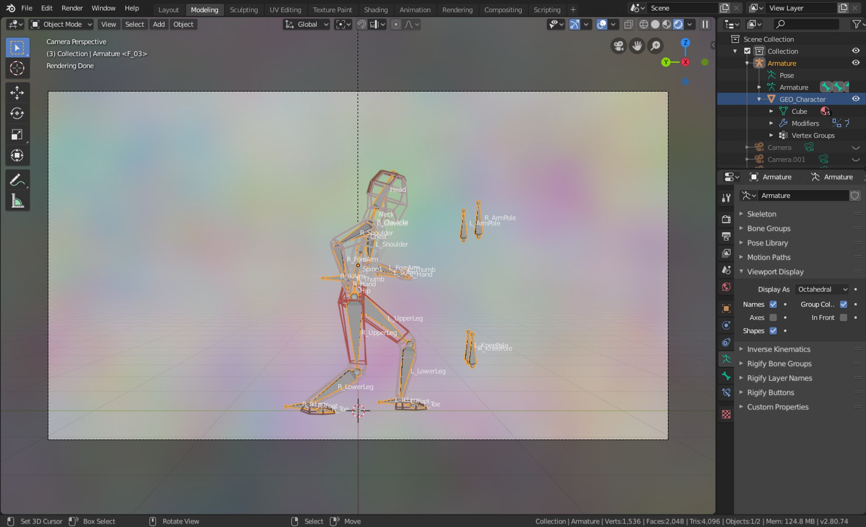Open the World properties tab

coord(726,287)
